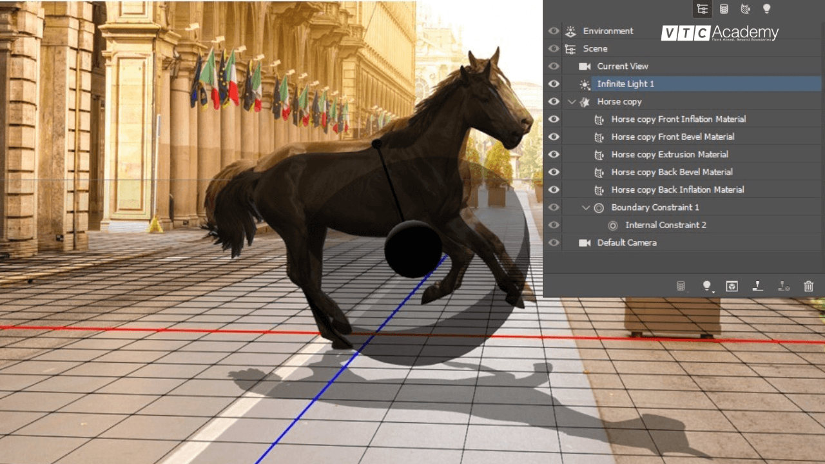The width and height of the screenshot is (825, 464).
Task: Click the render 3D scene icon
Action: click(732, 286)
